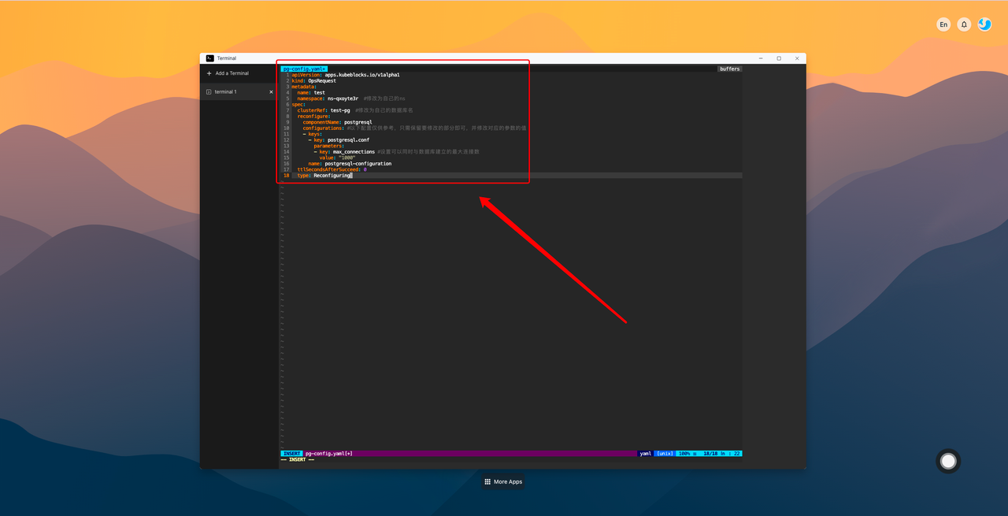1008x516 pixels.
Task: Click the INSERT mode indicator
Action: [291, 453]
